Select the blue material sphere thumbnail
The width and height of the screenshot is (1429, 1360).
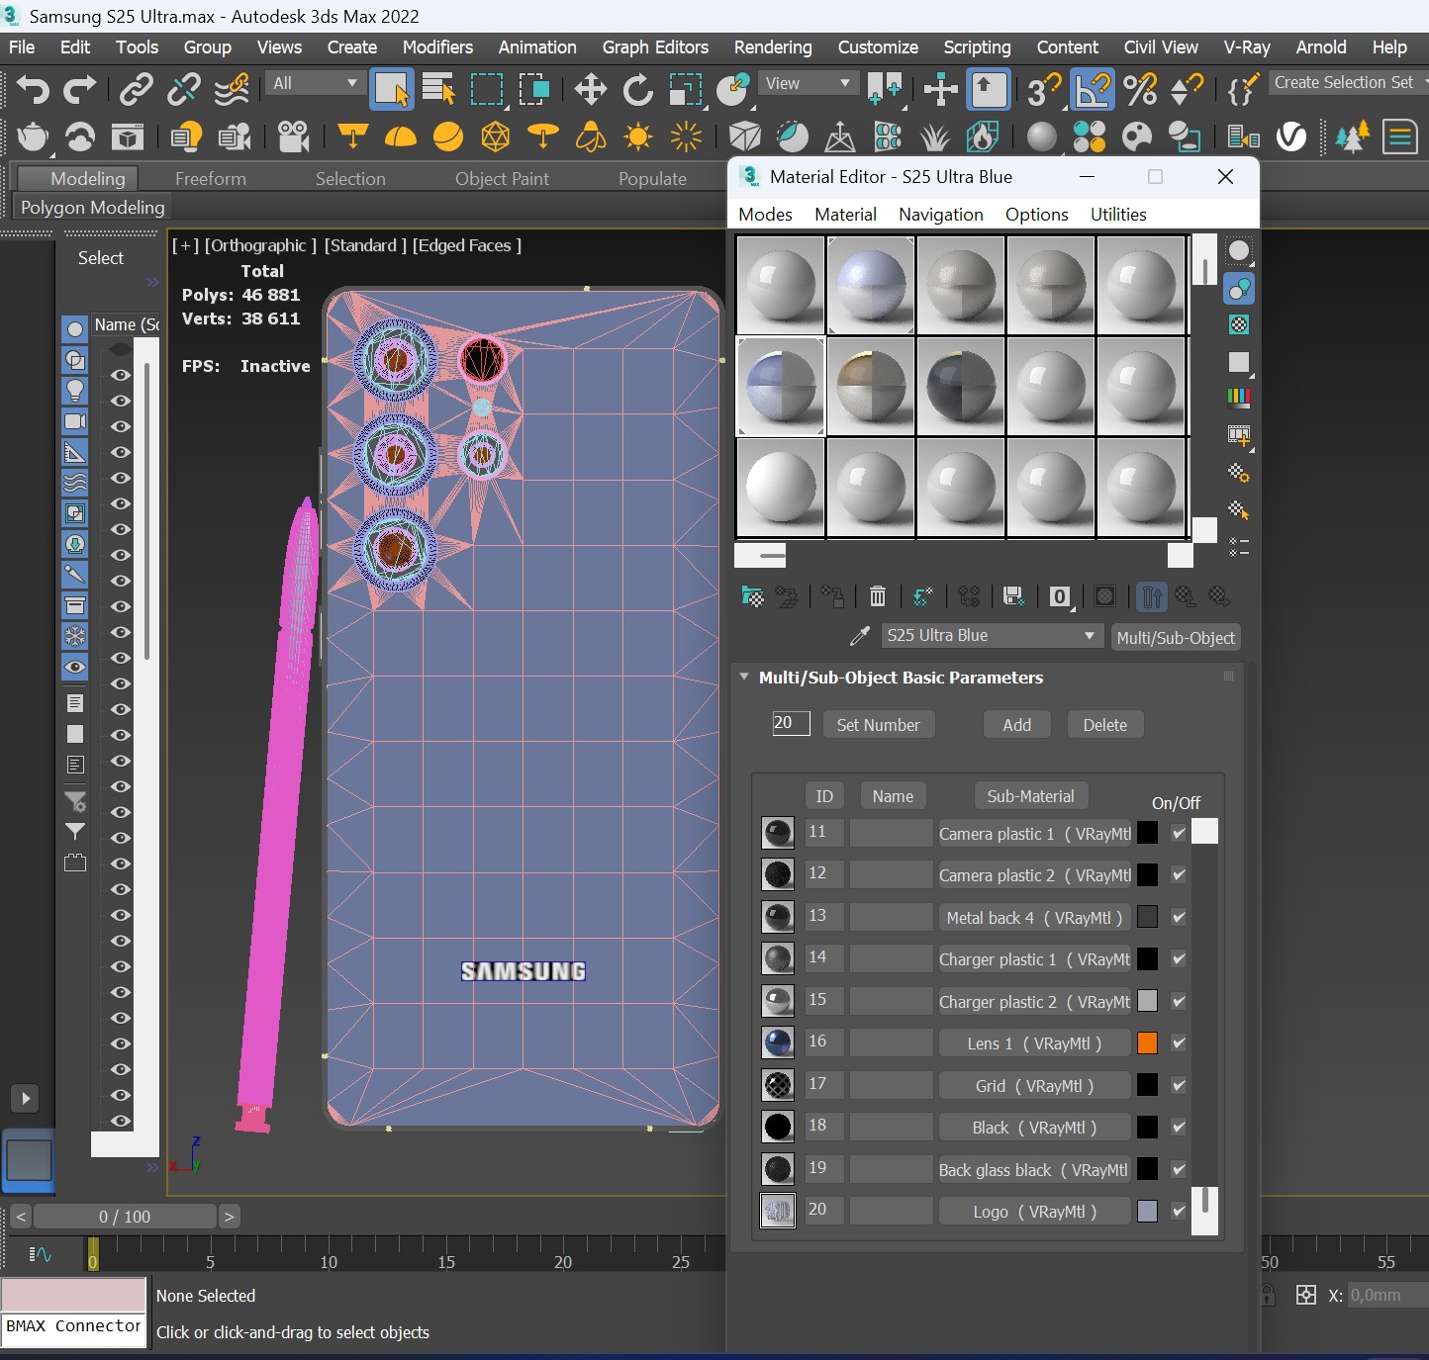(x=870, y=285)
